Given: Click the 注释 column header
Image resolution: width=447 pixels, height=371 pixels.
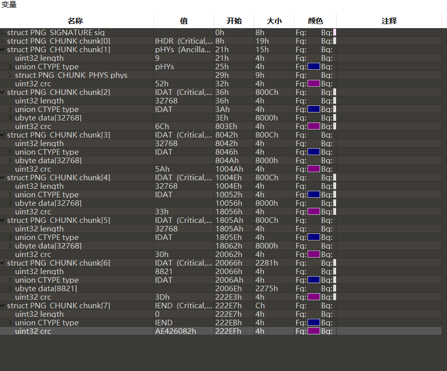Looking at the screenshot, I should (x=389, y=21).
